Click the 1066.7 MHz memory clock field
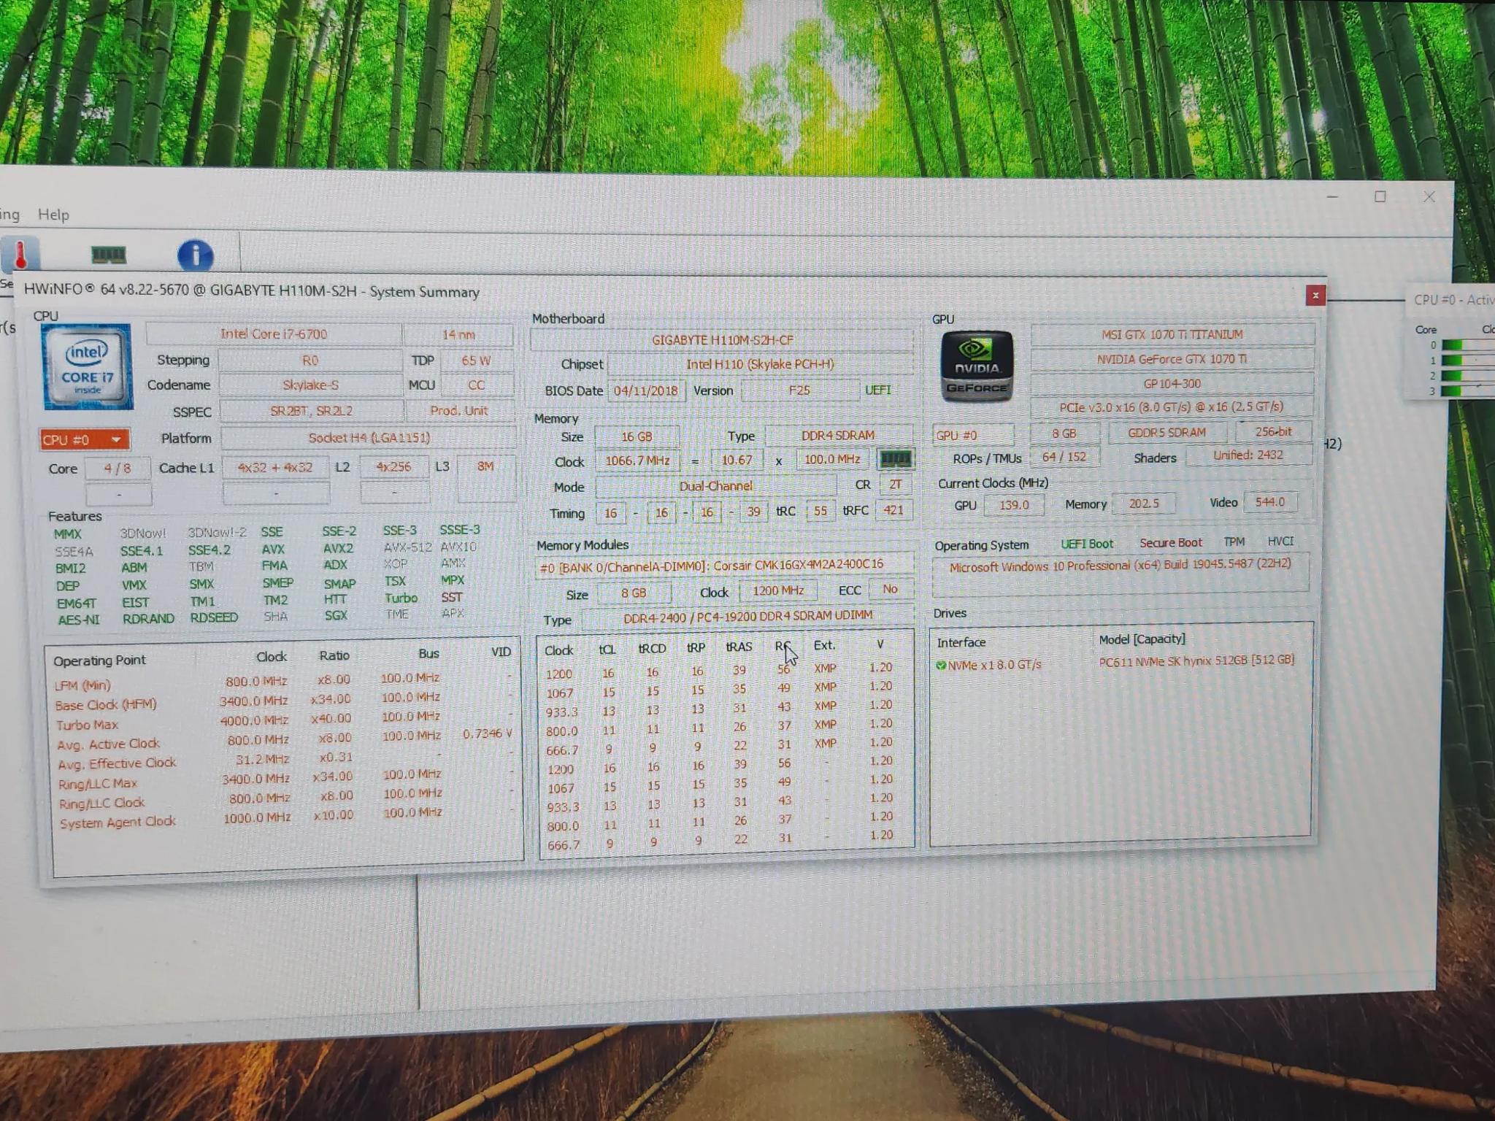1495x1121 pixels. pyautogui.click(x=637, y=461)
